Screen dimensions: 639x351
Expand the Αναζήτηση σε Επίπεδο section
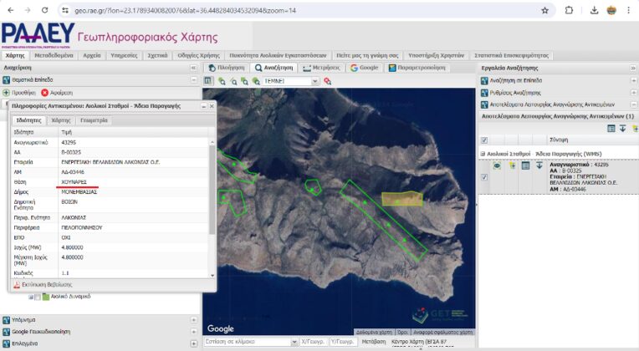(633, 80)
